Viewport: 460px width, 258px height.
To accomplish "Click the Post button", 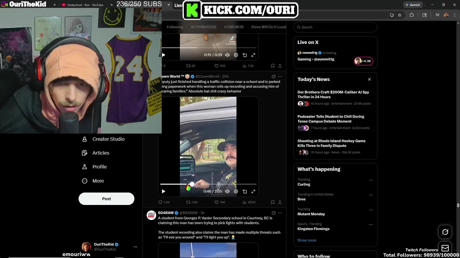I will [x=106, y=199].
